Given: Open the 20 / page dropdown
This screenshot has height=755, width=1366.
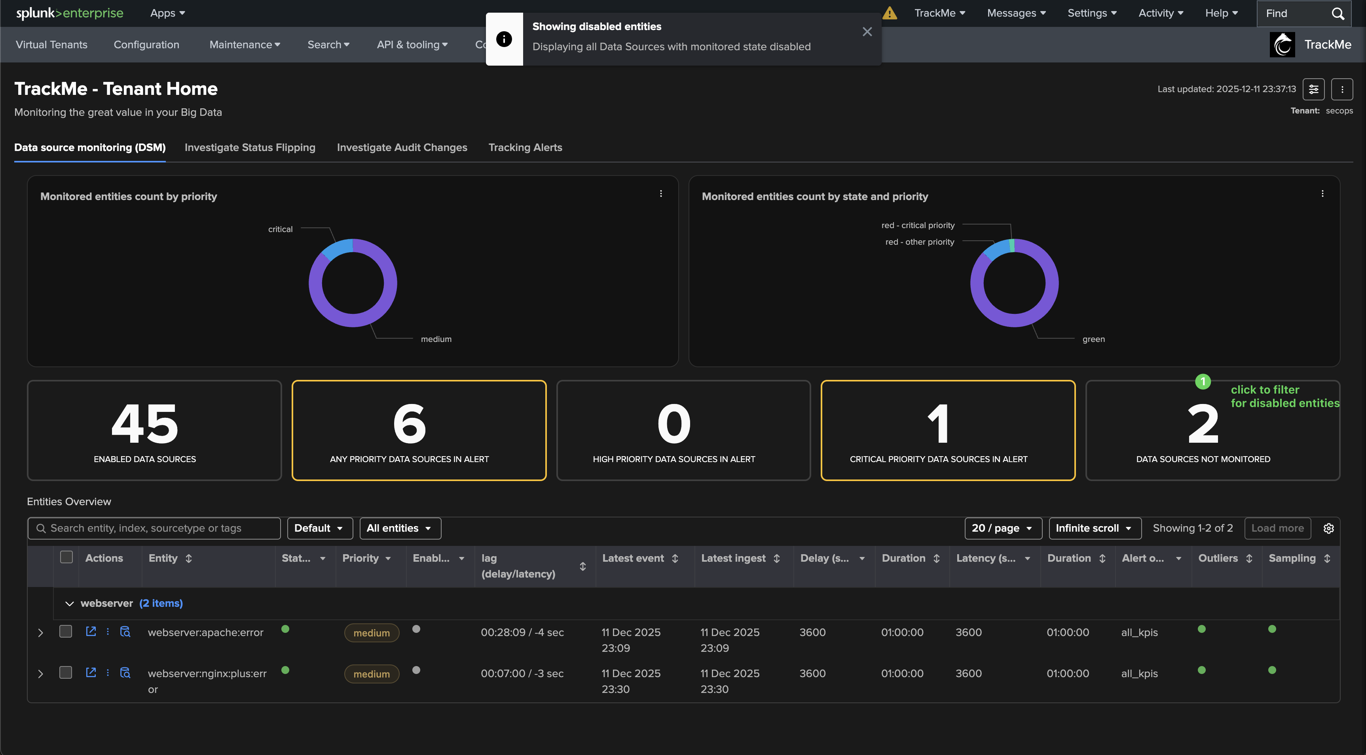Looking at the screenshot, I should (1002, 528).
